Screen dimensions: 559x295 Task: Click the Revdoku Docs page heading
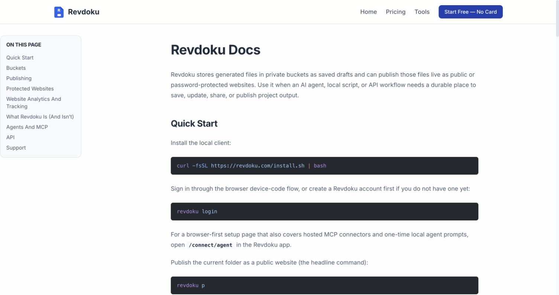click(x=216, y=50)
